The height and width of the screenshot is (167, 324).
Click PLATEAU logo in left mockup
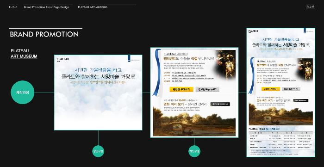point(63,60)
